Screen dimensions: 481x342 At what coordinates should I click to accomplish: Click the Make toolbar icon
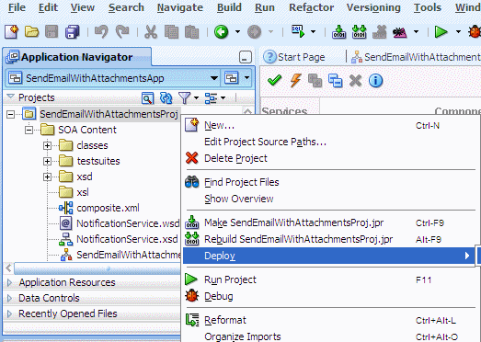coord(338,31)
